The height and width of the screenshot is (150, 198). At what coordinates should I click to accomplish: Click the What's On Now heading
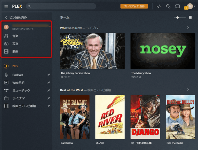[71, 28]
